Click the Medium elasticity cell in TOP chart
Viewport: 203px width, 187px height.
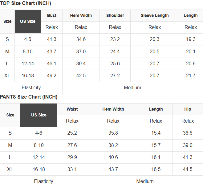pyautogui.click(x=132, y=88)
